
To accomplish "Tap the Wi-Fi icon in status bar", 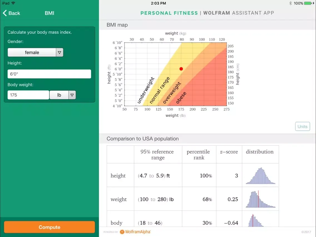I will click(13, 3).
